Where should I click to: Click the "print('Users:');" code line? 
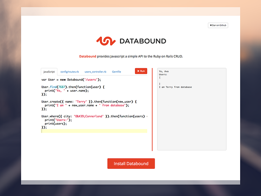click(58, 120)
